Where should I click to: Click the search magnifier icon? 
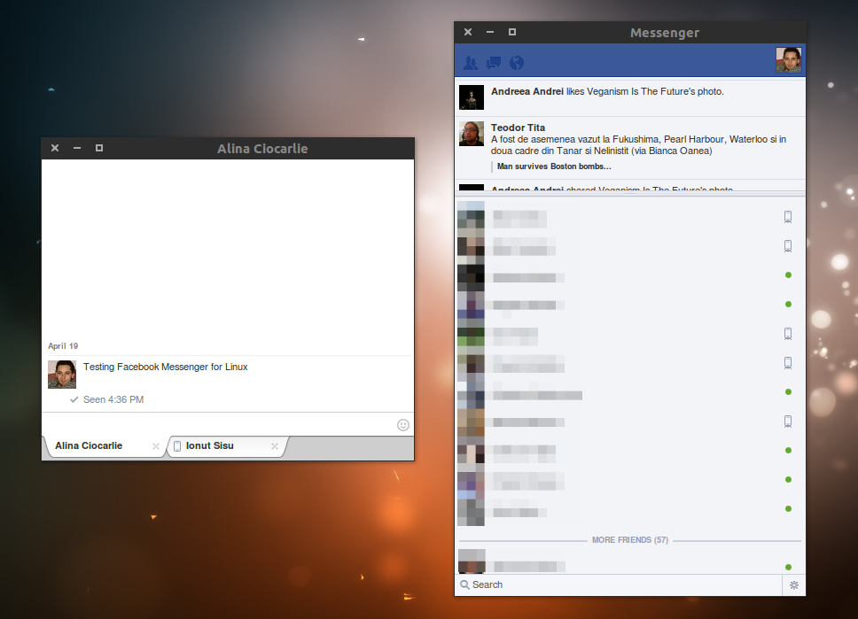464,584
